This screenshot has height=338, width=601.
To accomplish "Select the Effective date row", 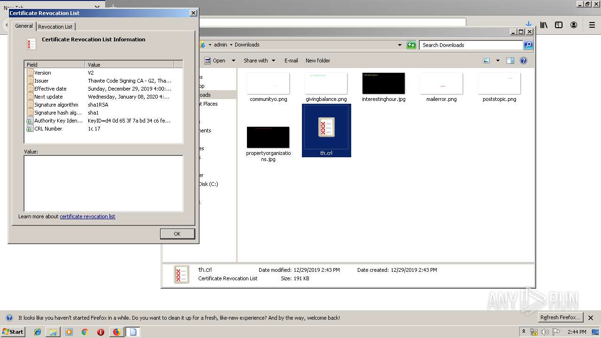I will [x=103, y=89].
